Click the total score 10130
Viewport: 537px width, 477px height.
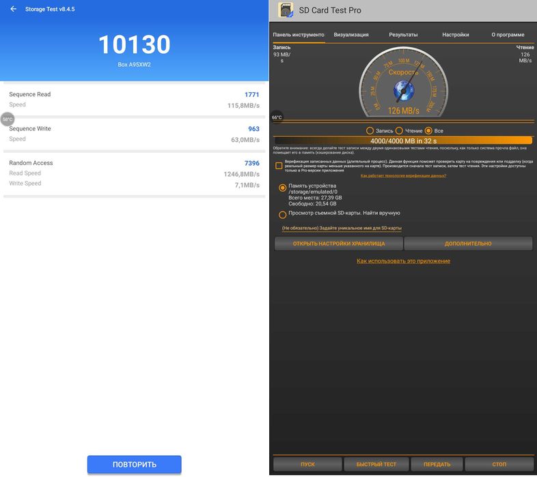coord(134,44)
